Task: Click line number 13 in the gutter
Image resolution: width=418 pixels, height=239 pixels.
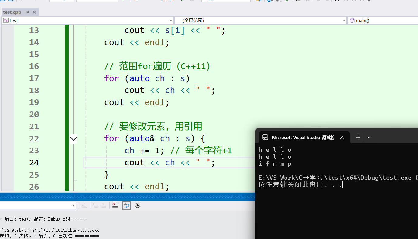Action: point(34,30)
